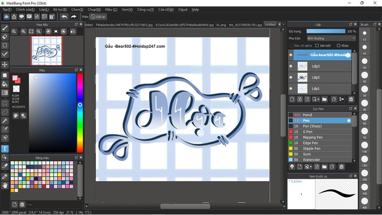This screenshot has height=215, width=382.
Task: Click the cloud save icon in top toolbar
Action: point(6,16)
